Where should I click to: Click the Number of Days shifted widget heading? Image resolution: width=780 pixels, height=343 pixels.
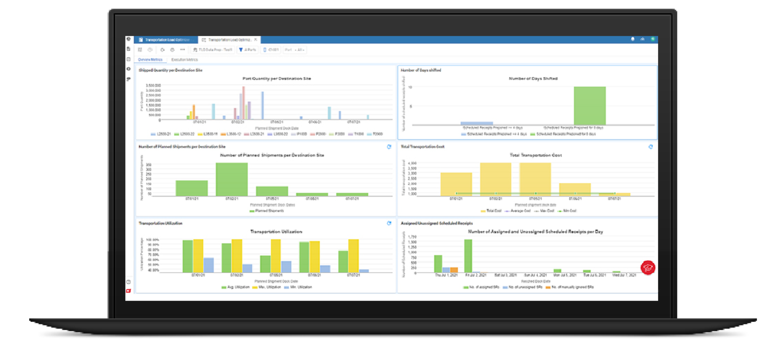[421, 70]
